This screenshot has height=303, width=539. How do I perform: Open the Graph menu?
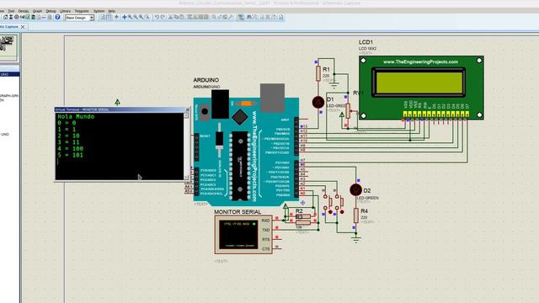click(37, 11)
